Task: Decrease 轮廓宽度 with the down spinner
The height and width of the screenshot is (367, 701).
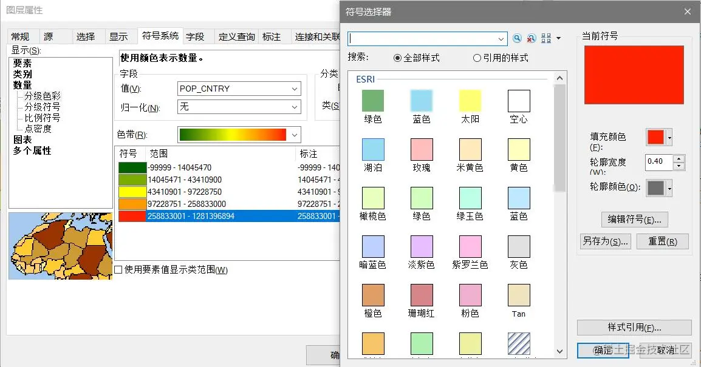Action: coord(679,166)
